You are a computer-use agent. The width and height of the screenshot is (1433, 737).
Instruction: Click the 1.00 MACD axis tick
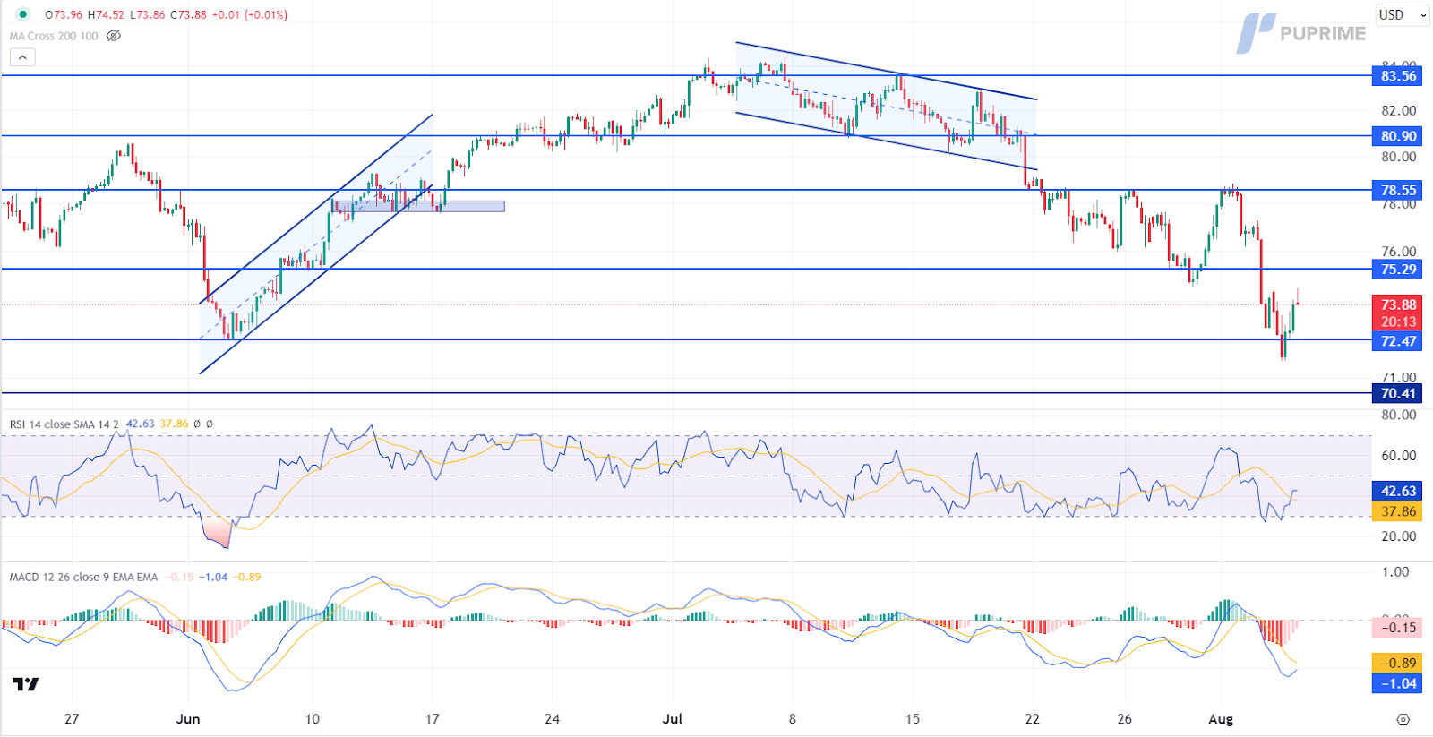coord(1395,571)
